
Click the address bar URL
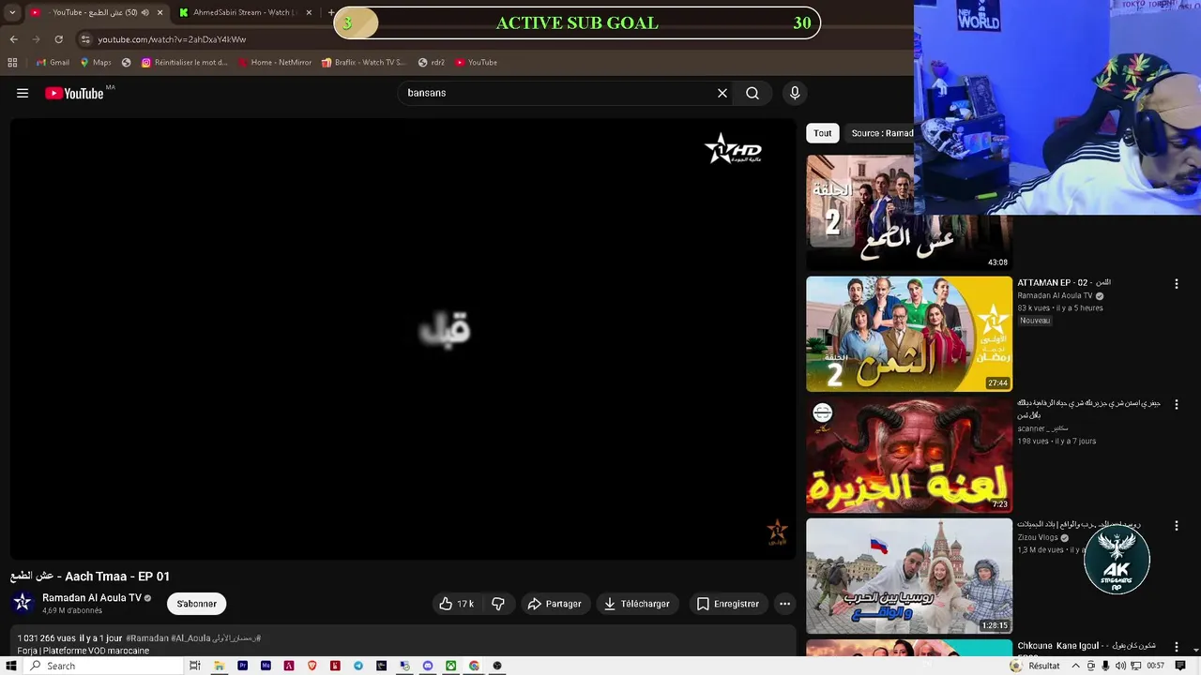click(x=172, y=39)
